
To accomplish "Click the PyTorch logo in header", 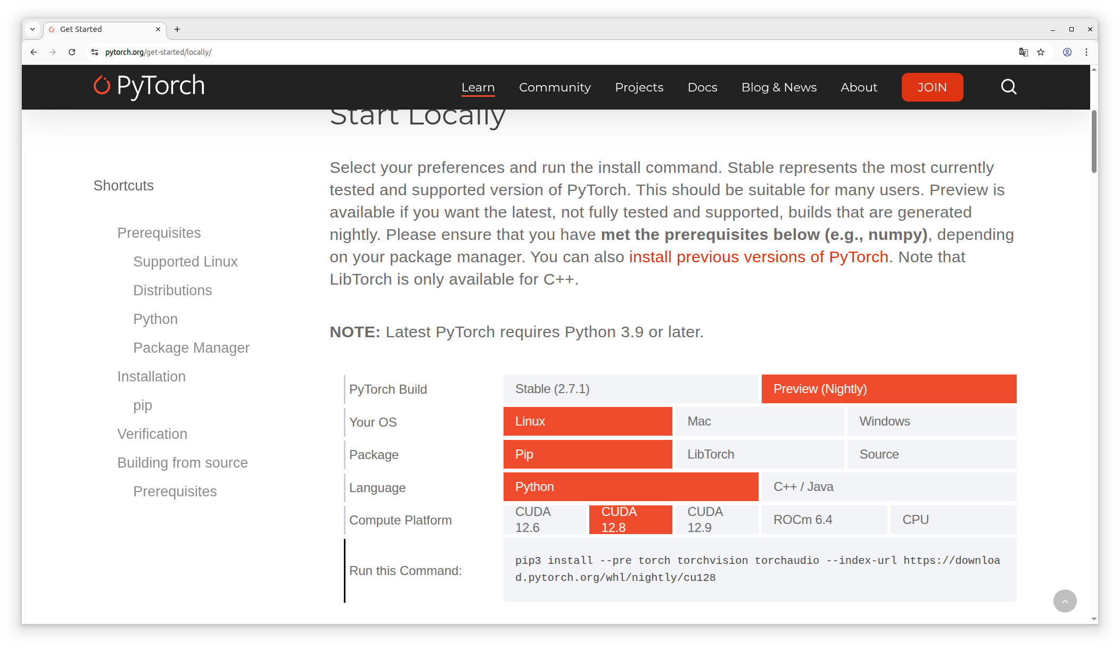I will pos(149,86).
